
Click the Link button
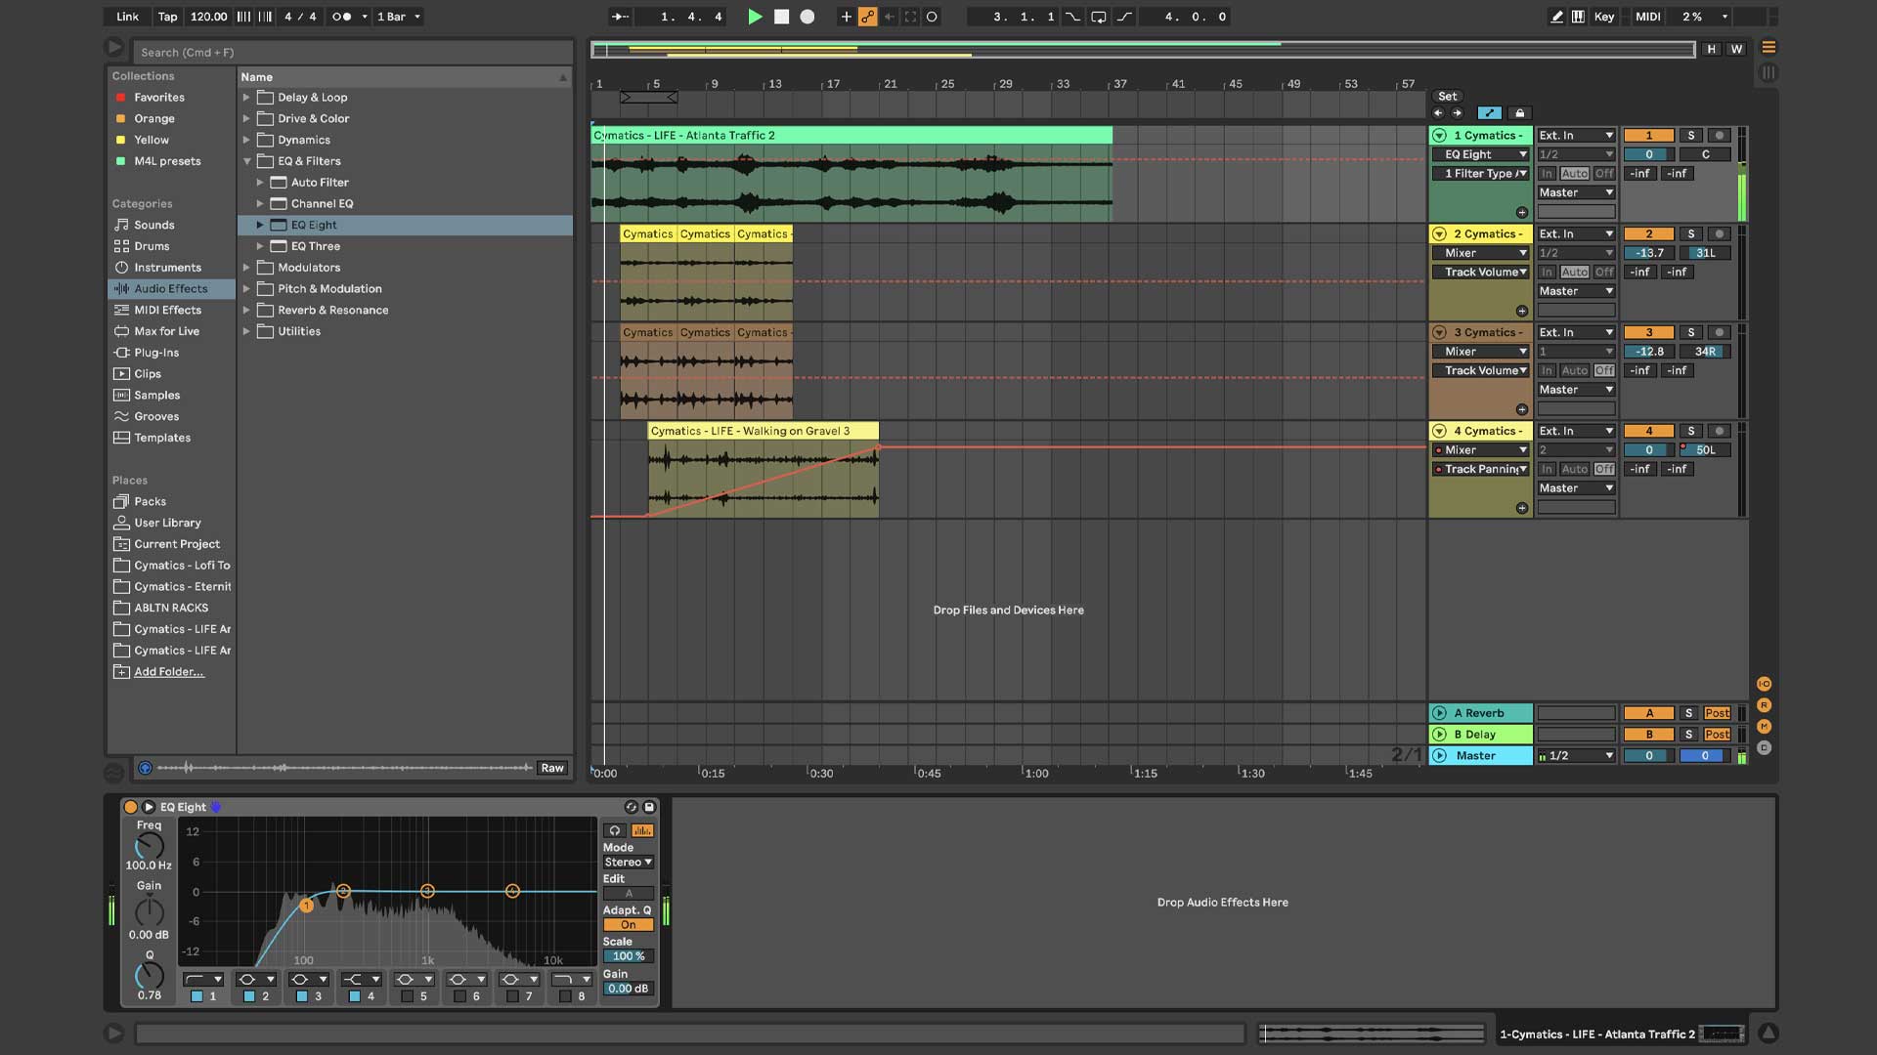pos(127,17)
